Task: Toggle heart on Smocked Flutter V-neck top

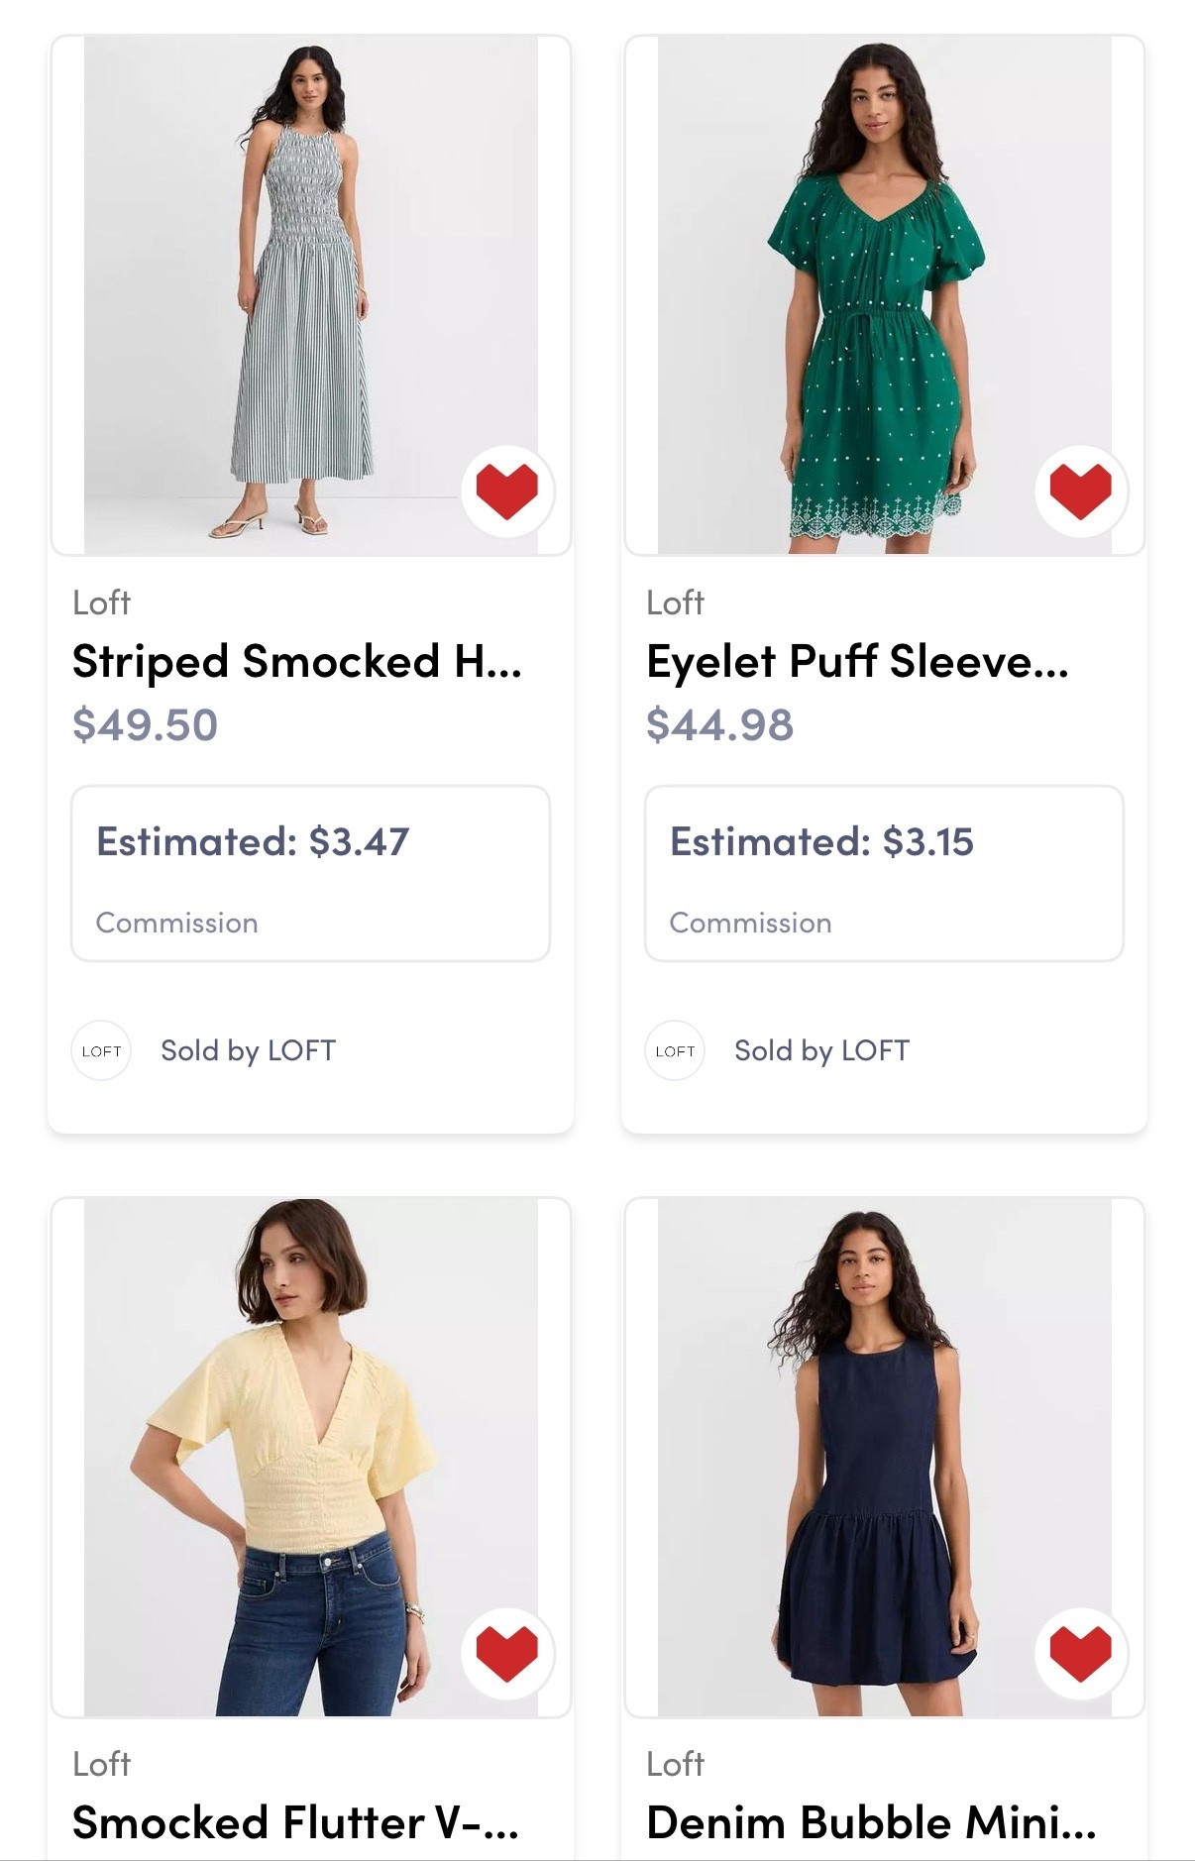Action: (506, 1653)
